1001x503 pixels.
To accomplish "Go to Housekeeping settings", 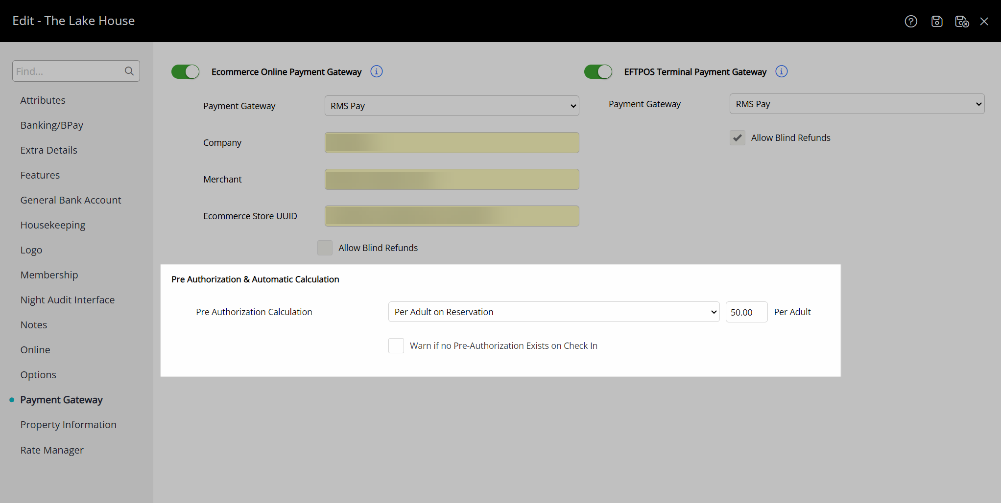I will (x=53, y=225).
